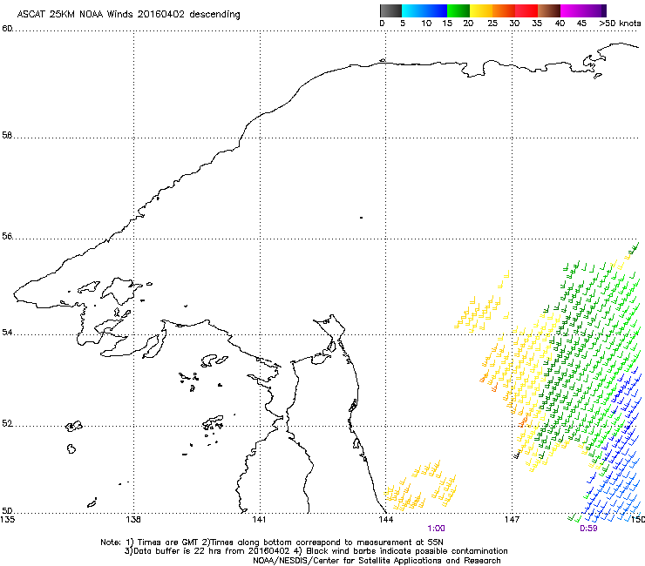This screenshot has height=566, width=645.
Task: Click the NOAA/NESDIS credit line
Action: tap(377, 561)
